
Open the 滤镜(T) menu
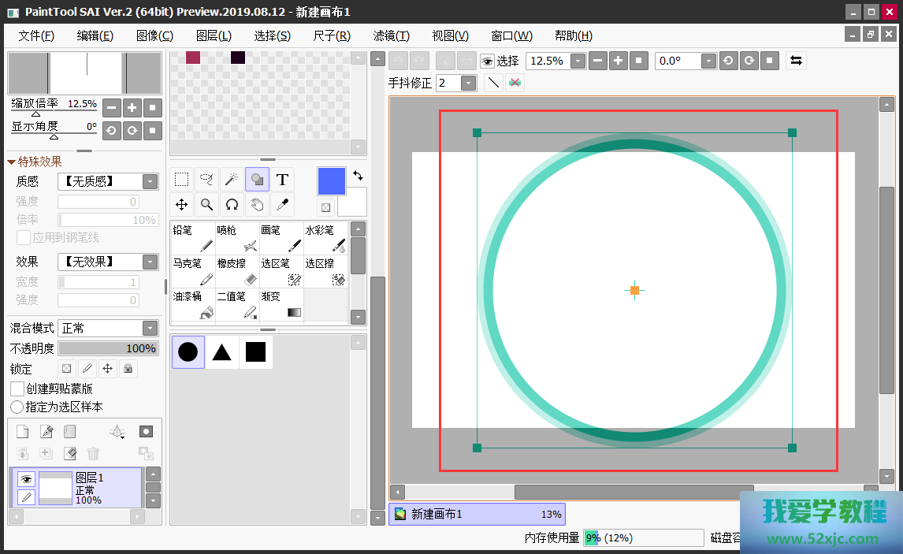[392, 35]
